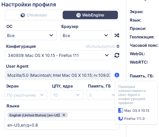Open the ЦПУ, ядра dropdown
Viewport: 159px width, 137px height.
pos(67,95)
